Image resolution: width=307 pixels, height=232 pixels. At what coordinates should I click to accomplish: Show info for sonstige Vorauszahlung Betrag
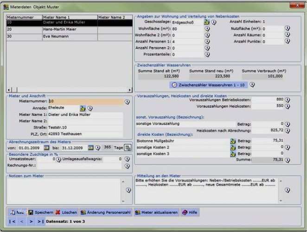click(x=288, y=124)
